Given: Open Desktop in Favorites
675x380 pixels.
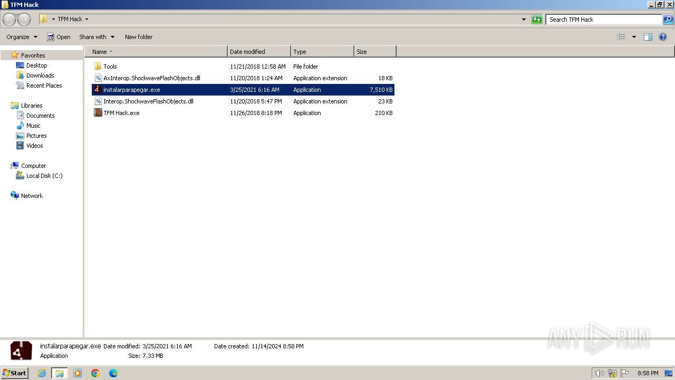Looking at the screenshot, I should tap(36, 65).
